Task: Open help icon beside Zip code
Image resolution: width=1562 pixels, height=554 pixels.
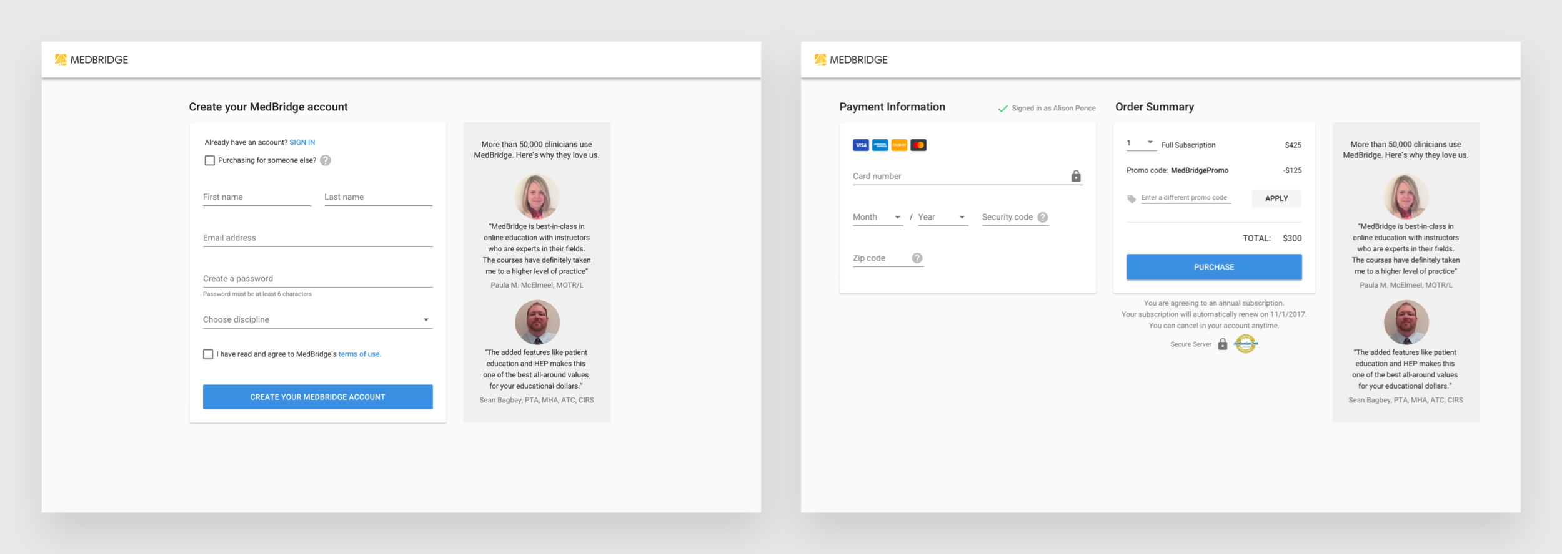Action: point(917,258)
